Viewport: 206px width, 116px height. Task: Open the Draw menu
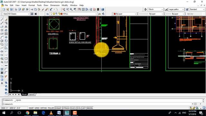pos(46,5)
